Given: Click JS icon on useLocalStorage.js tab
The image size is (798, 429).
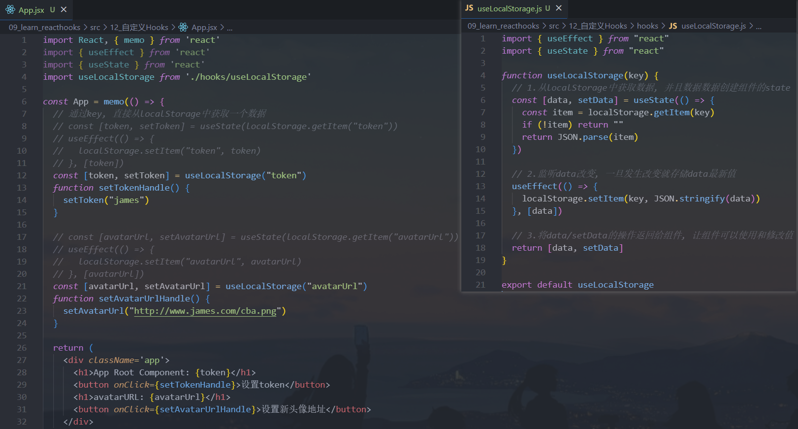Looking at the screenshot, I should [469, 8].
